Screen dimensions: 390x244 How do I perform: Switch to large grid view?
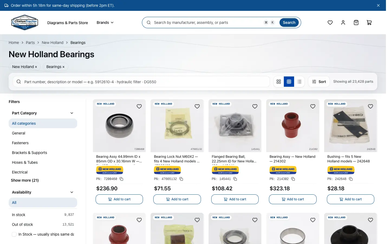click(x=278, y=82)
